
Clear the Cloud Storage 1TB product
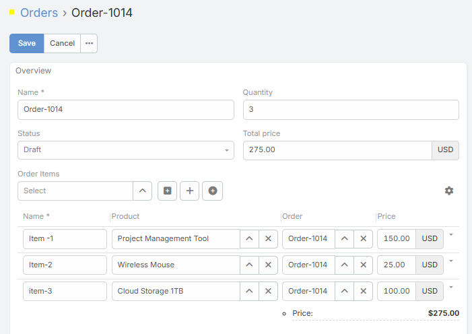point(268,292)
